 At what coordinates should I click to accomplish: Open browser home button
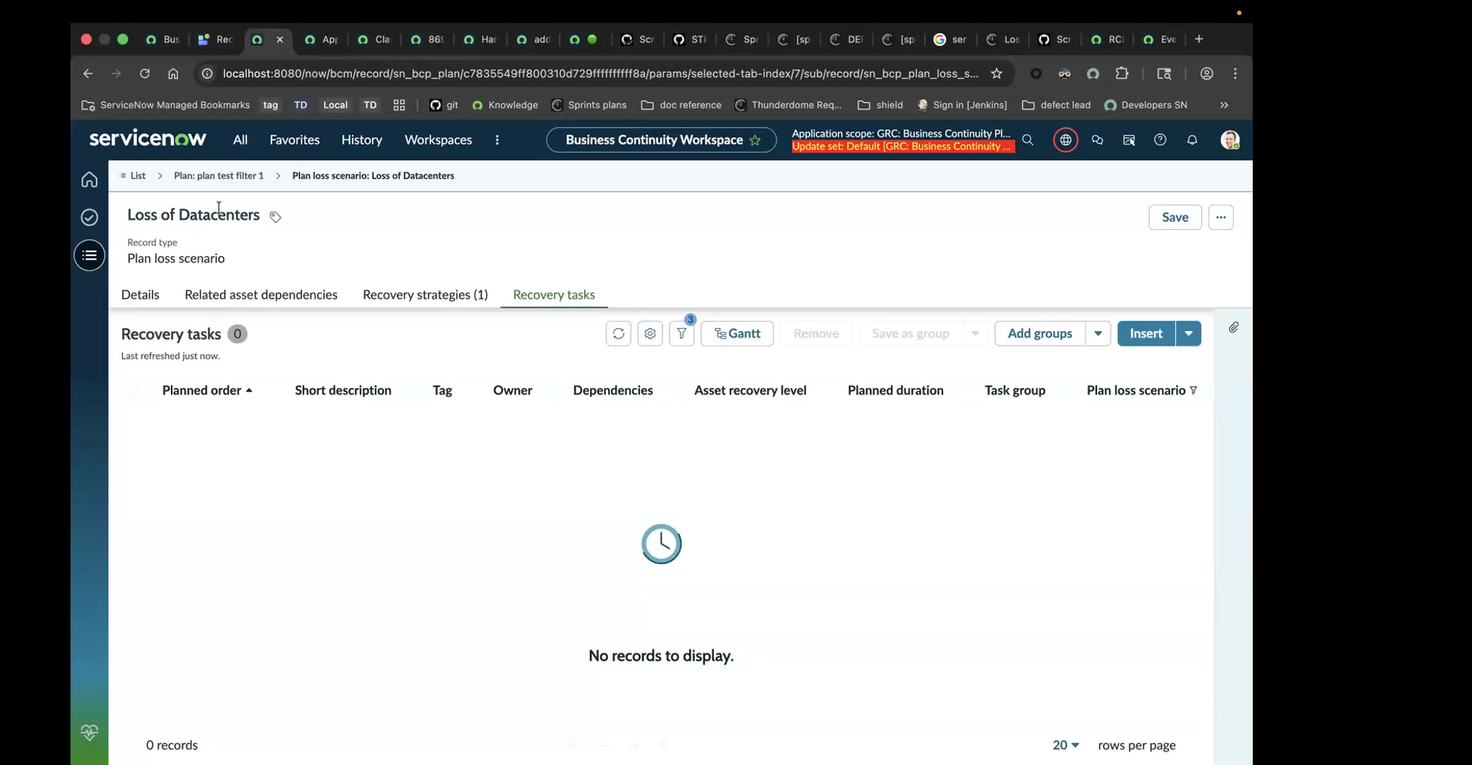pos(173,74)
